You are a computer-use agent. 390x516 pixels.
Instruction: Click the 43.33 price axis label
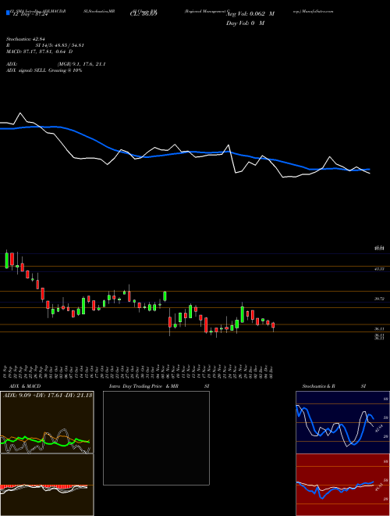tap(379, 269)
